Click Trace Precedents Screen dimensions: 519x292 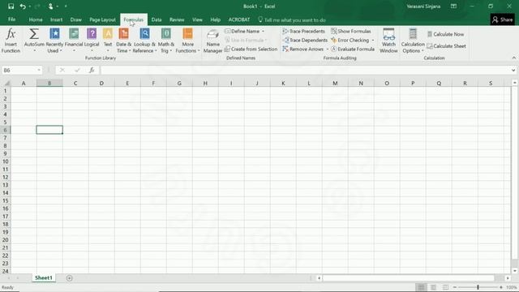pyautogui.click(x=303, y=31)
